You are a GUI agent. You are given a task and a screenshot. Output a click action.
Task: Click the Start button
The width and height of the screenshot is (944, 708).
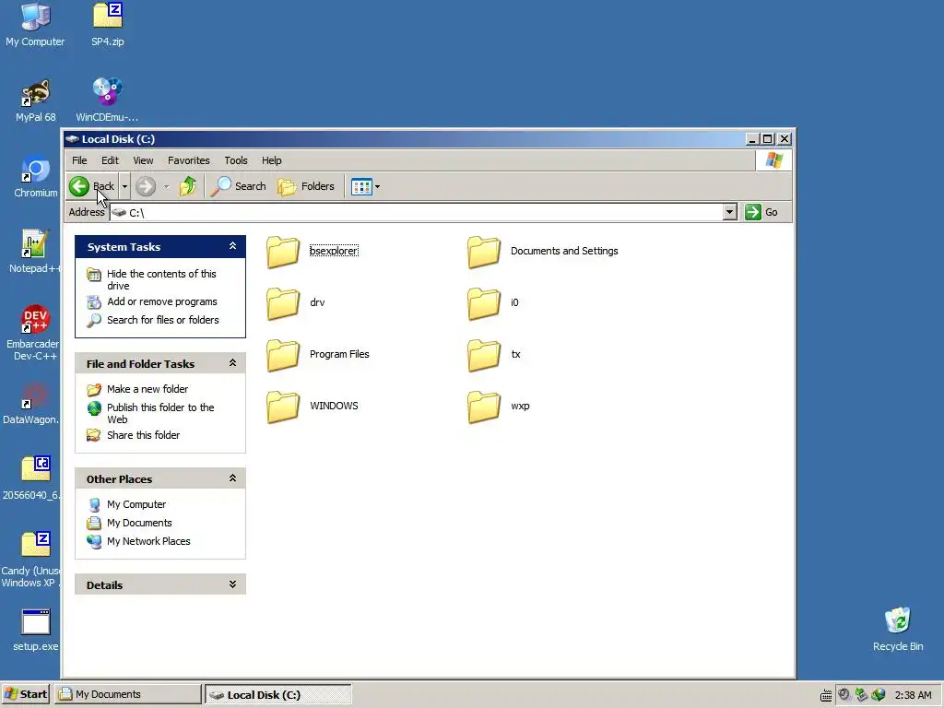(x=25, y=694)
